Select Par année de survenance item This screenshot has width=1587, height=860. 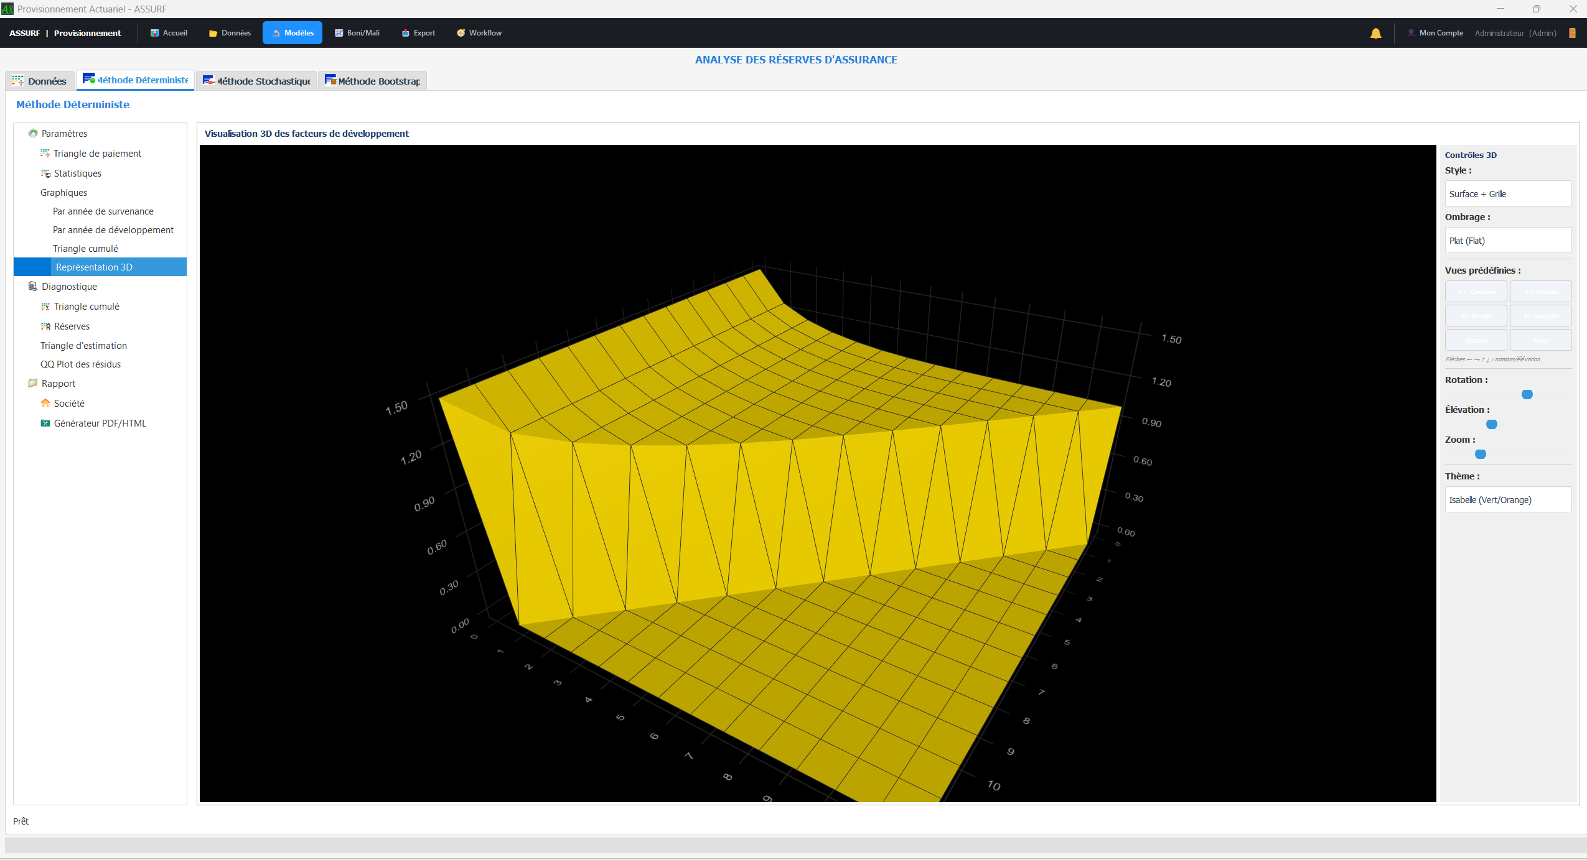click(103, 211)
